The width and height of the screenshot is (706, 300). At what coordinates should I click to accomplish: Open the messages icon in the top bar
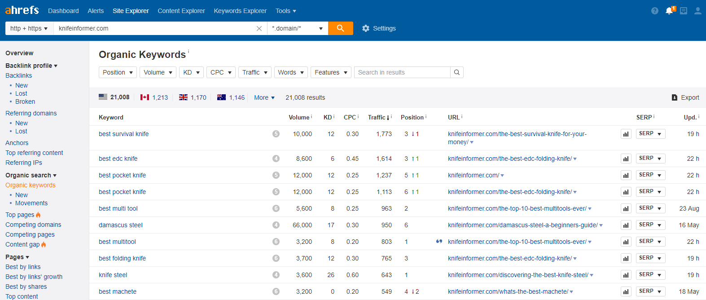pos(684,11)
